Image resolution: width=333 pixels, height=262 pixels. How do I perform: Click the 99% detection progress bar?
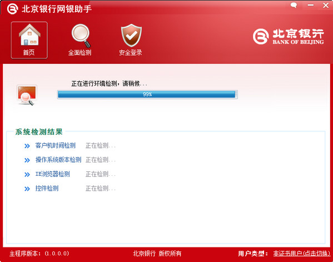147,95
